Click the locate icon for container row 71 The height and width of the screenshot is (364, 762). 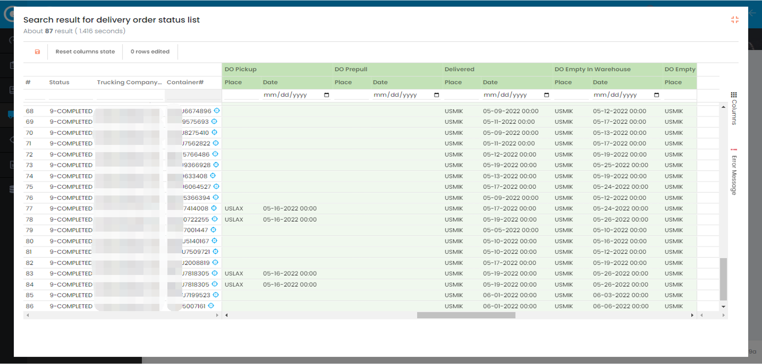click(216, 143)
